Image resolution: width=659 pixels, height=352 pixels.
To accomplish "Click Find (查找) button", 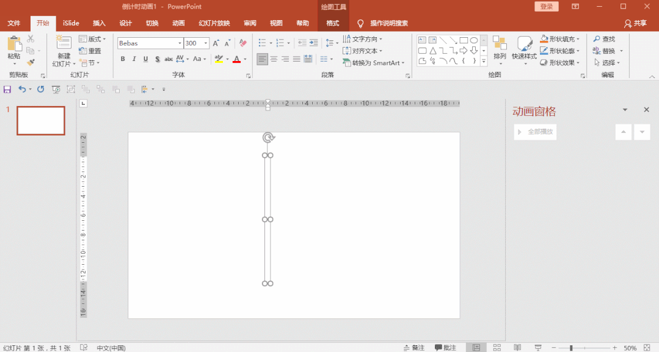I will pos(605,39).
